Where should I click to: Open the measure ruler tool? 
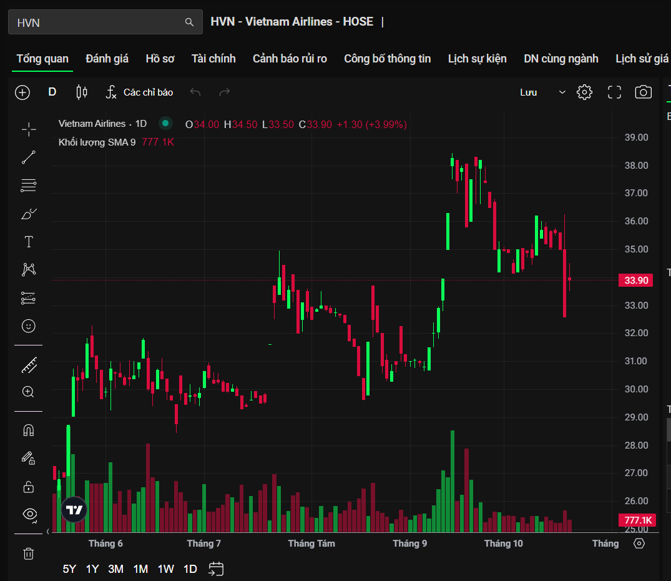[x=29, y=365]
